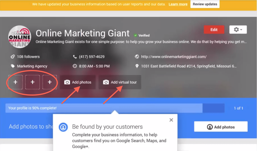Click Add photos button with camera icon
Image resolution: width=257 pixels, height=151 pixels.
point(78,82)
